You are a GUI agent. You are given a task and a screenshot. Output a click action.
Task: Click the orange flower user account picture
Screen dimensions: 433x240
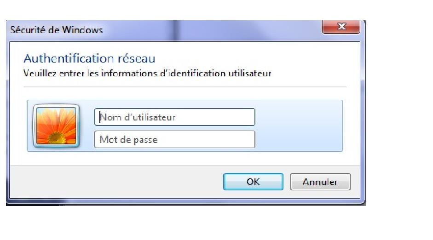point(57,126)
